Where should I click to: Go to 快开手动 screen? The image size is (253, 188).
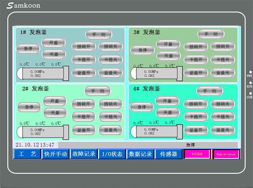[x=55, y=154]
